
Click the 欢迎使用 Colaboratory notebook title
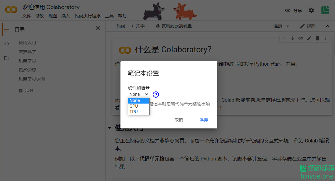[51, 7]
